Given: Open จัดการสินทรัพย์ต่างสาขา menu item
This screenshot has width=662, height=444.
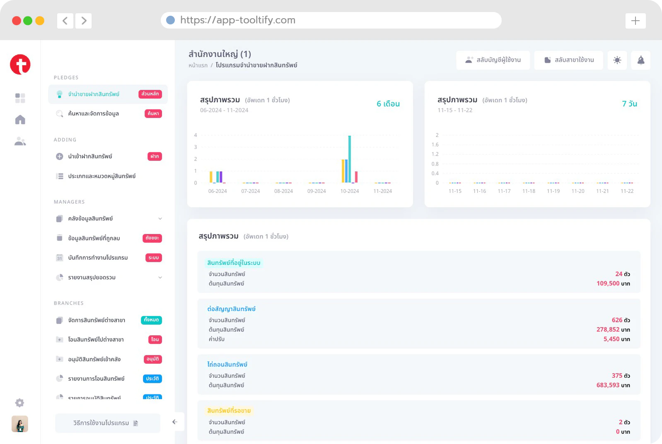Looking at the screenshot, I should pos(108,320).
